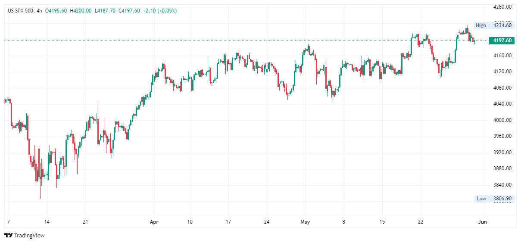Click the High 4234.60 price label
521x243 pixels.
[502, 25]
